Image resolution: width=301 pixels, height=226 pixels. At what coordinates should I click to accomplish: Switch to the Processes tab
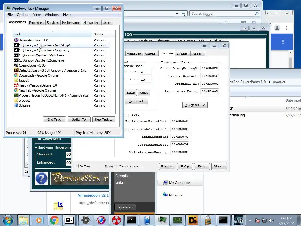pyautogui.click(x=36, y=23)
